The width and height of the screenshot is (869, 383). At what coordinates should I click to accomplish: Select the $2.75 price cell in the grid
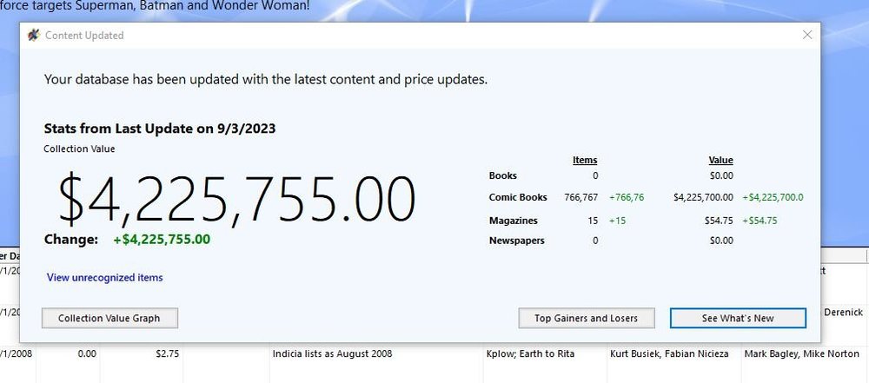[142, 353]
